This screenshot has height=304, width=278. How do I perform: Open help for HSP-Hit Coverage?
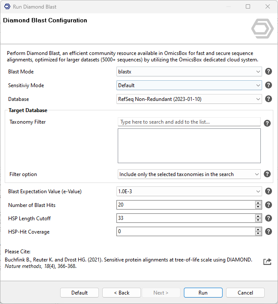[269, 232]
